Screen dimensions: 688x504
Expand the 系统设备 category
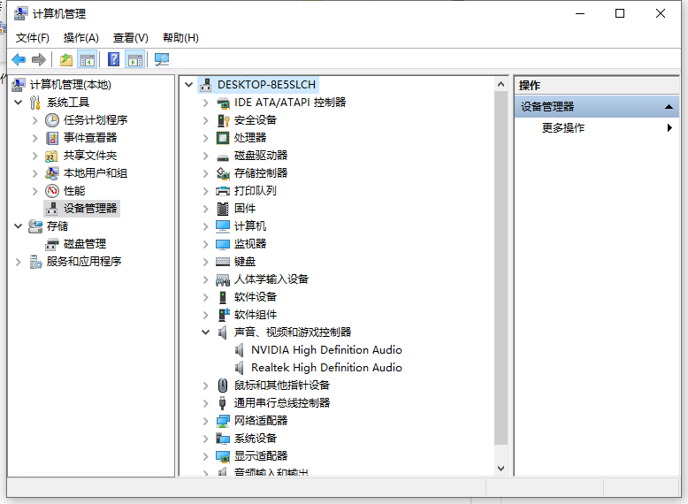205,439
